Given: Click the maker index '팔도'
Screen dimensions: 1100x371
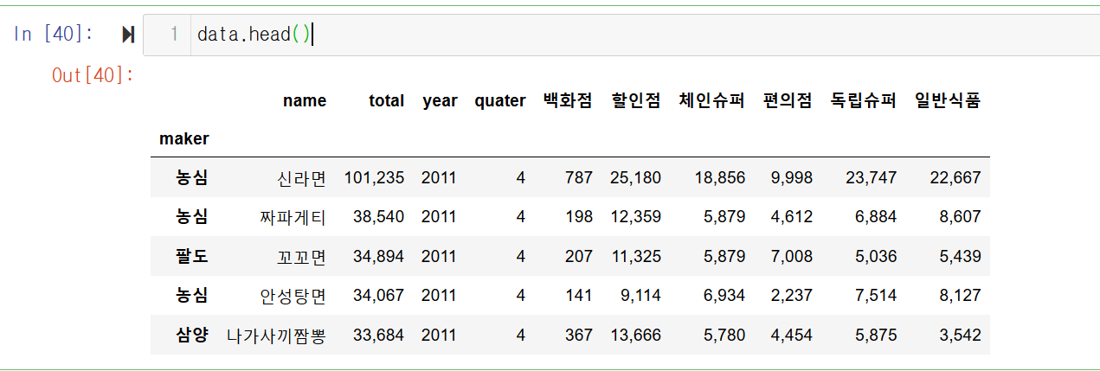Looking at the screenshot, I should point(191,256).
